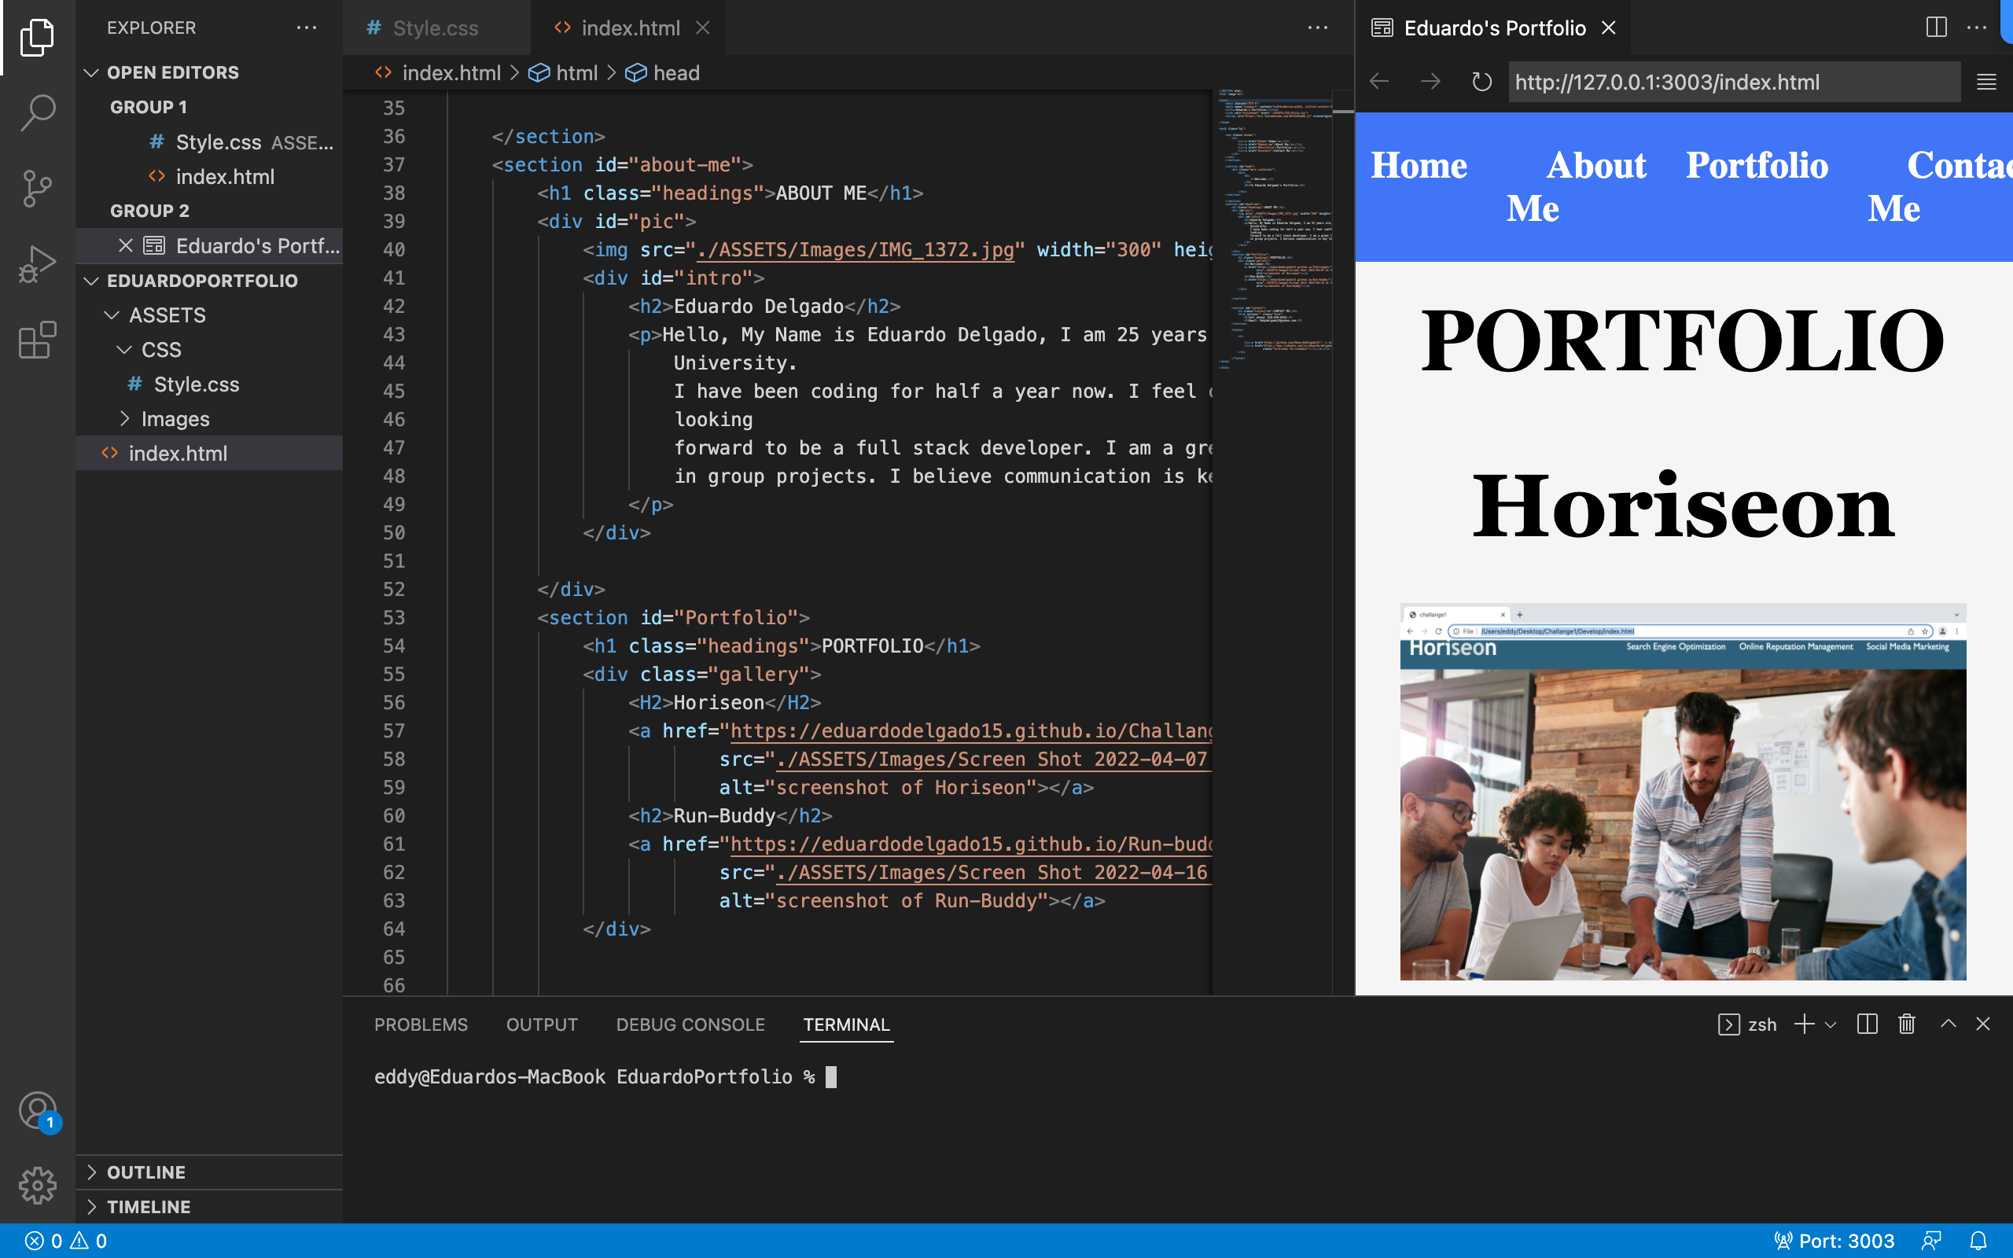The height and width of the screenshot is (1258, 2013).
Task: Open the terminal launch profile dropdown arrow
Action: click(1830, 1025)
